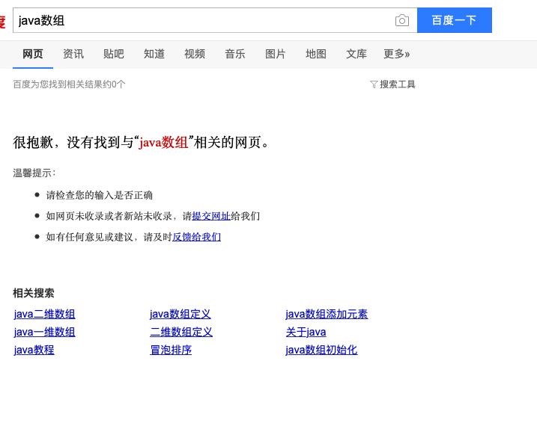Select the 图片 tab
This screenshot has height=426, width=537.
click(x=276, y=54)
